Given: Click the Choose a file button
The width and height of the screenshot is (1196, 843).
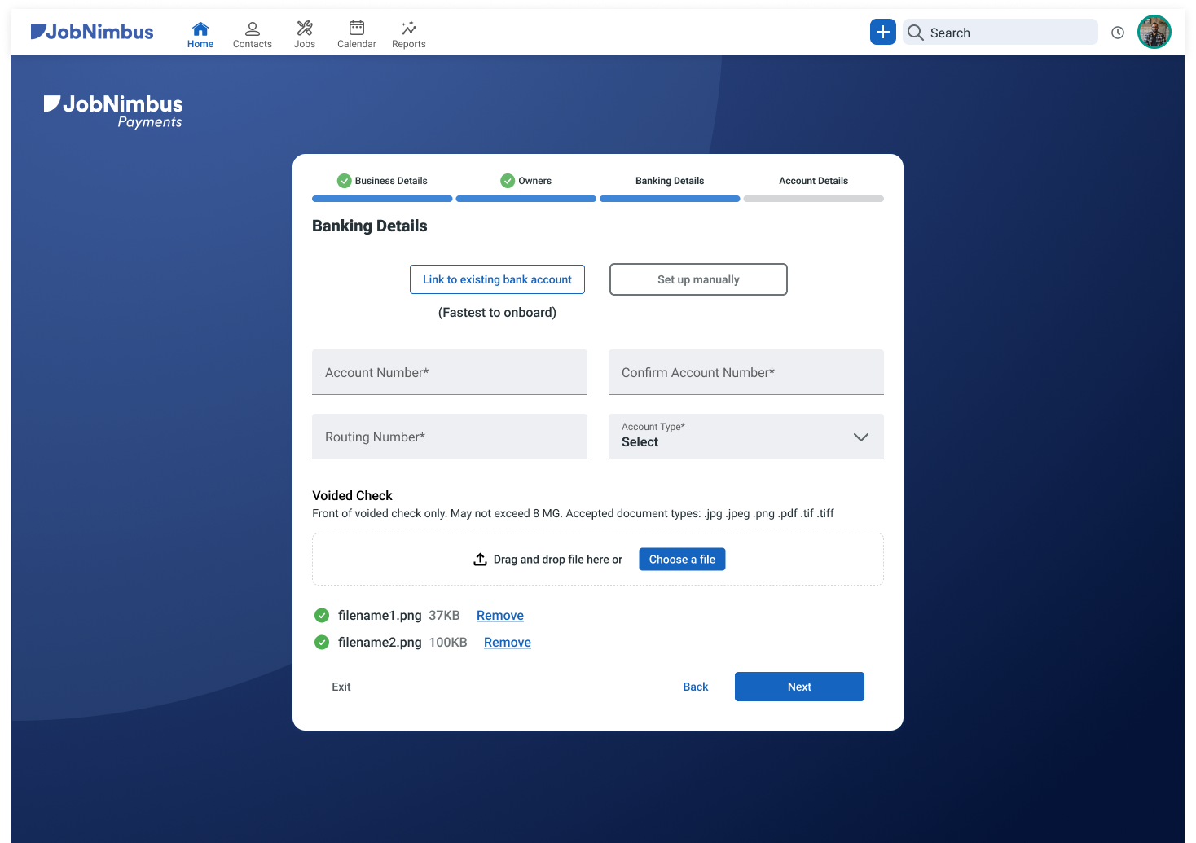Looking at the screenshot, I should [682, 560].
